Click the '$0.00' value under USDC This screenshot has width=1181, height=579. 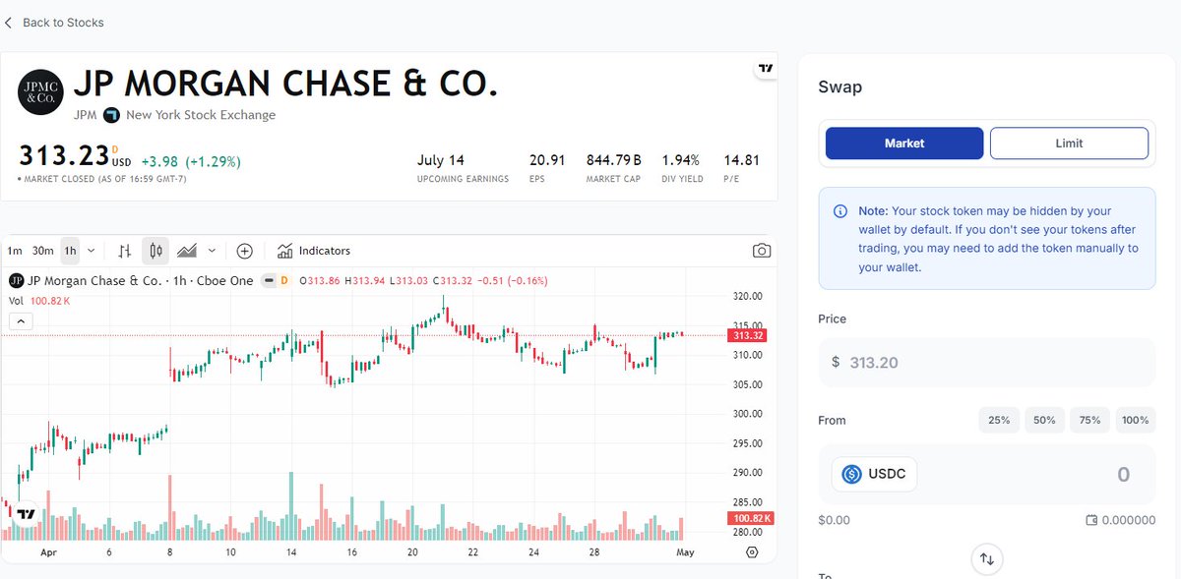point(835,520)
